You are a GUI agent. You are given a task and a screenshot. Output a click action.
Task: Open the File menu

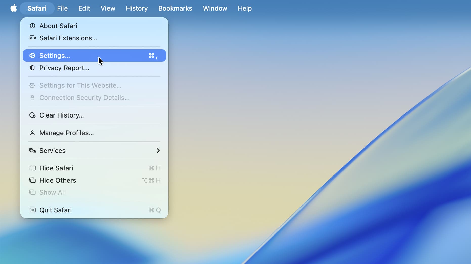coord(62,8)
